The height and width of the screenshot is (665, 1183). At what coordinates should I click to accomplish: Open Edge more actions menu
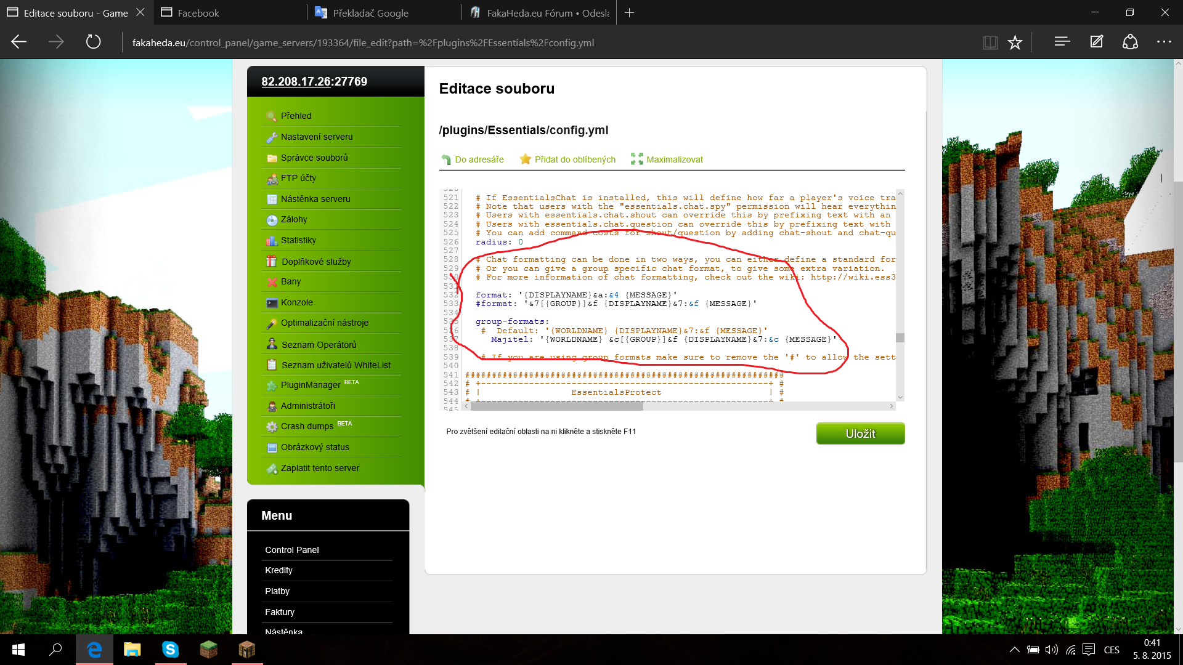coord(1164,42)
